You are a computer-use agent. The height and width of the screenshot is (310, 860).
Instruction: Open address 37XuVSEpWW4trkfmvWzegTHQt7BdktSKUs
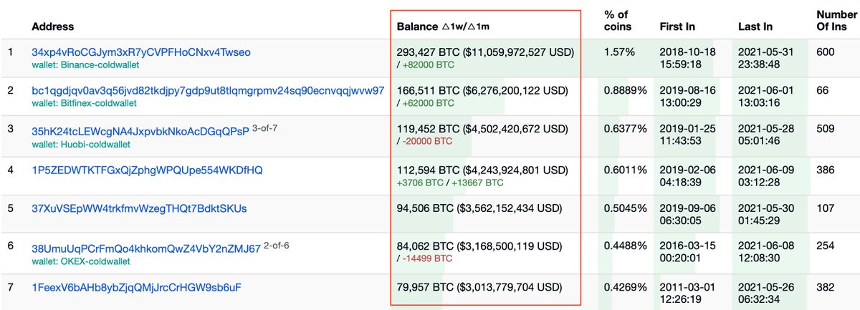tap(139, 209)
